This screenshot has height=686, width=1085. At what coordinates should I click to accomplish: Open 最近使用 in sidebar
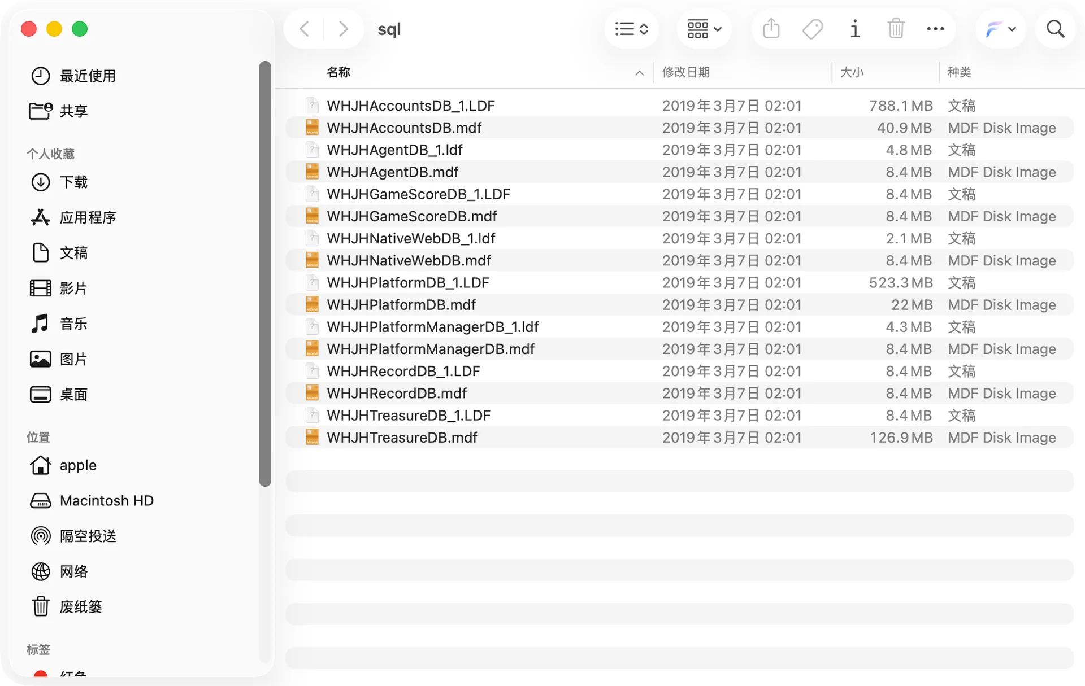[88, 76]
